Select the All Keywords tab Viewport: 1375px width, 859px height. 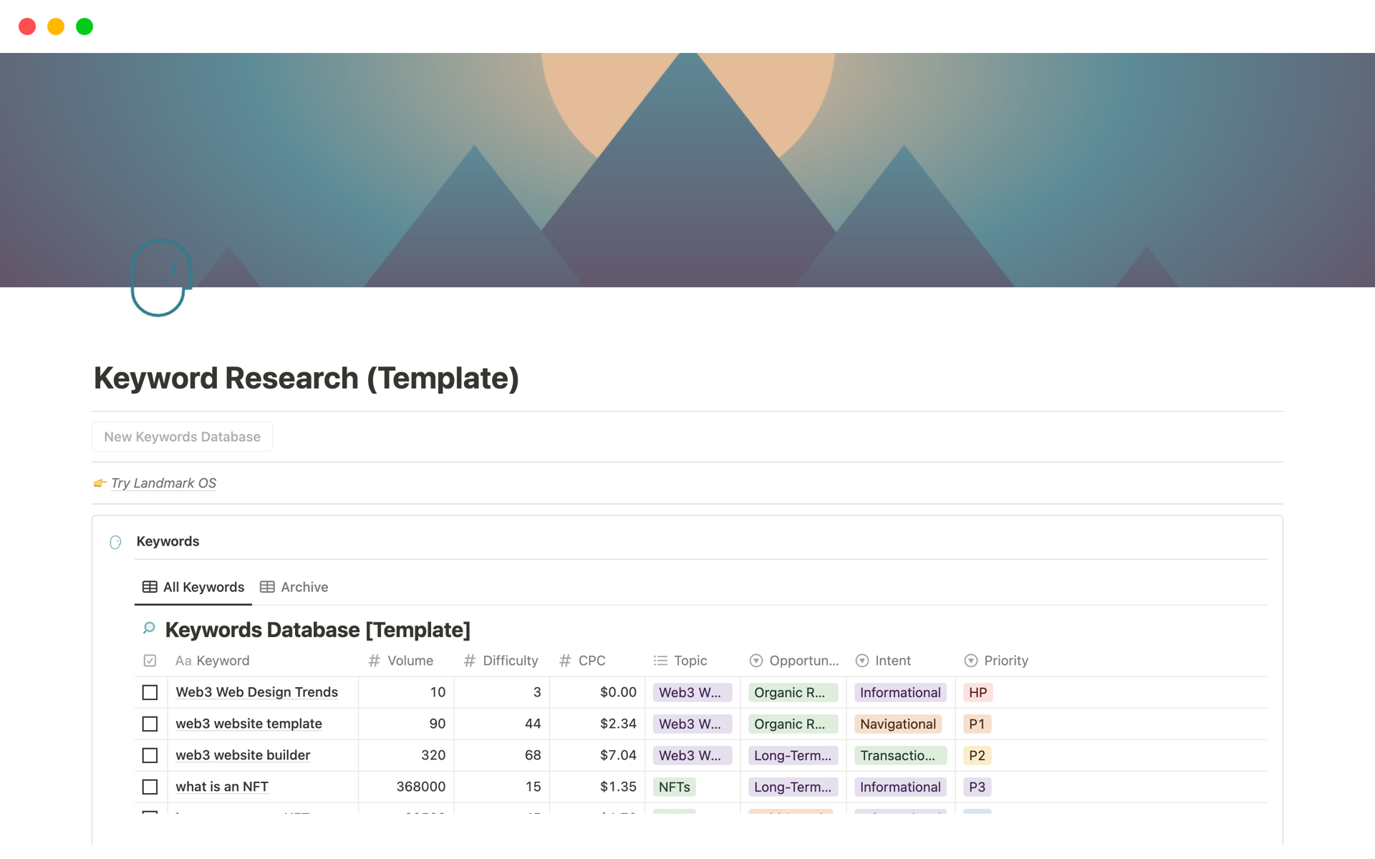203,586
